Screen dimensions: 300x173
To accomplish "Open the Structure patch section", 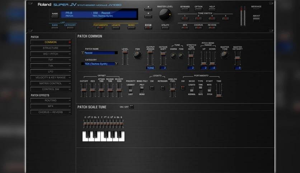I will [x=51, y=48].
